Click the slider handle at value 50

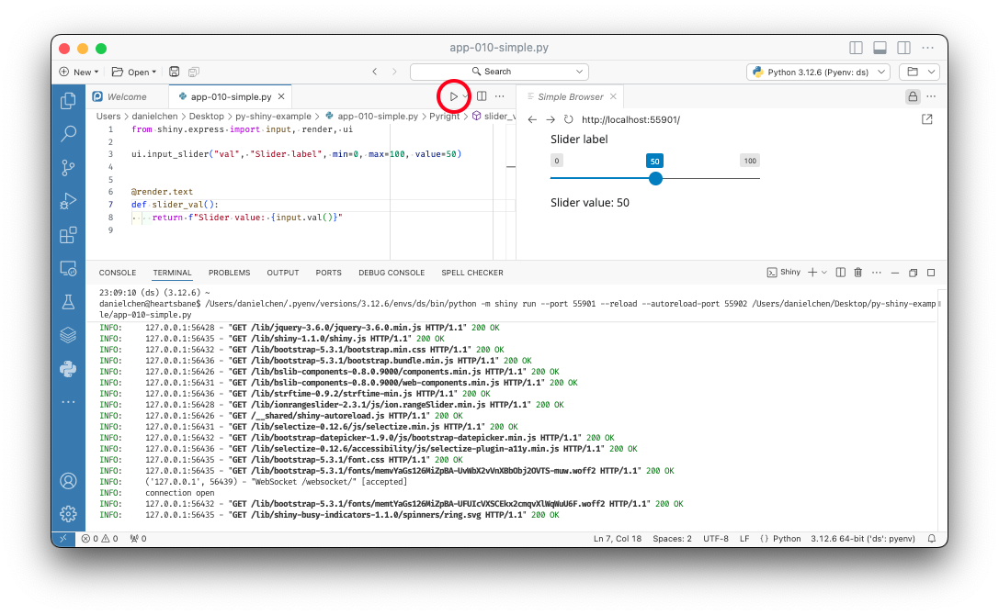coord(655,178)
